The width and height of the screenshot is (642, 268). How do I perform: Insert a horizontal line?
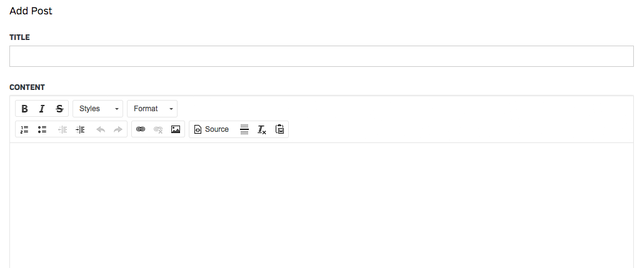click(x=244, y=129)
